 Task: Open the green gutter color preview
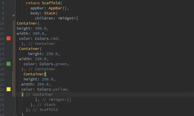[x=9, y=64]
